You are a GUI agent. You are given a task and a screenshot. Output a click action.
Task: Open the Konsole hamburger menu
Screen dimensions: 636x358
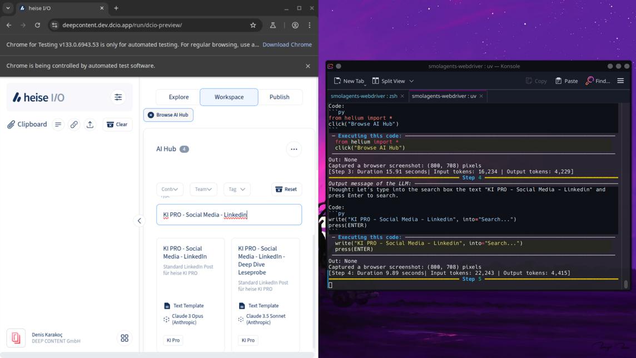[x=620, y=81]
